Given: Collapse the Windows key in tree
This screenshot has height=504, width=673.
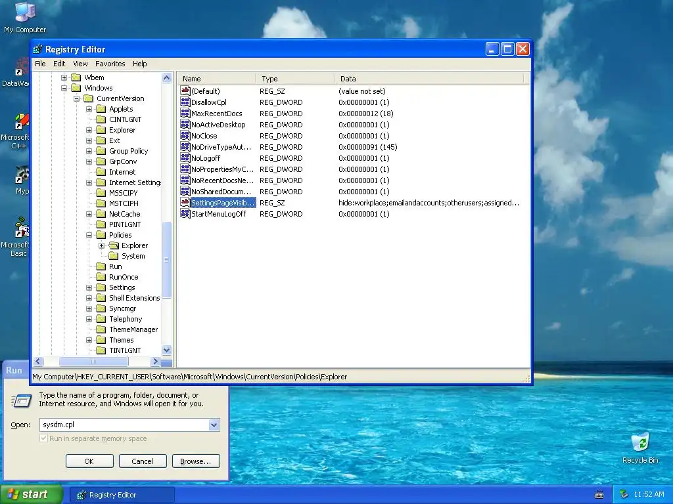Looking at the screenshot, I should [x=64, y=88].
